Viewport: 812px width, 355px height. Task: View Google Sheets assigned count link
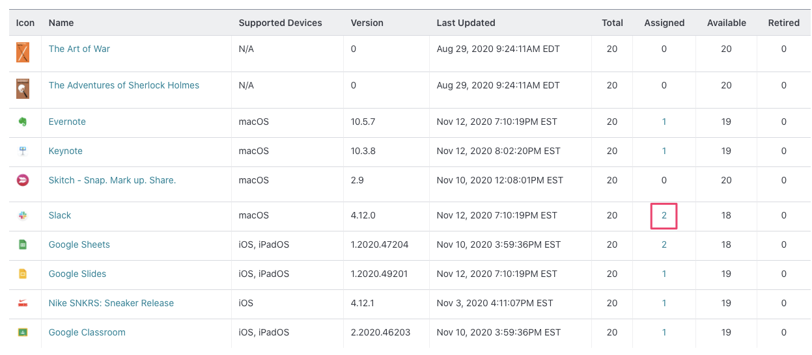click(x=664, y=244)
